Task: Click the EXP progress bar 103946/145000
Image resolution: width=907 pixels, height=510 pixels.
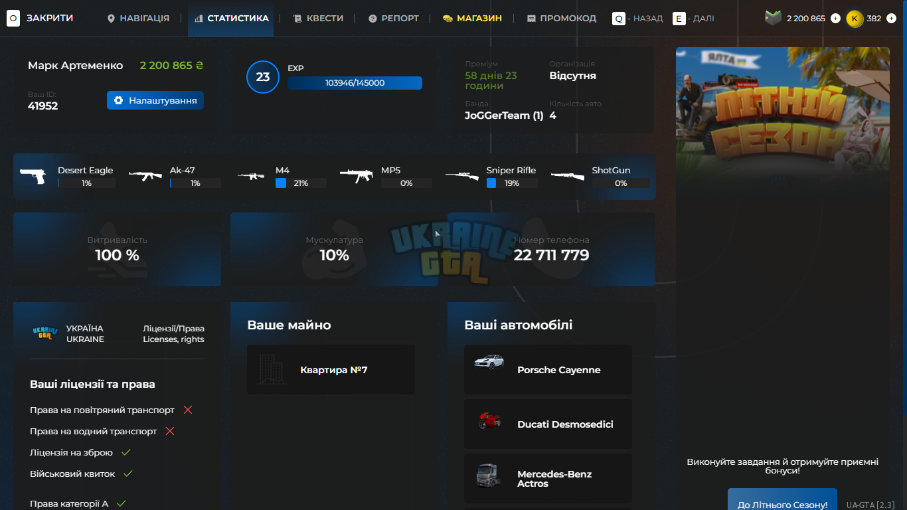Action: pos(355,83)
